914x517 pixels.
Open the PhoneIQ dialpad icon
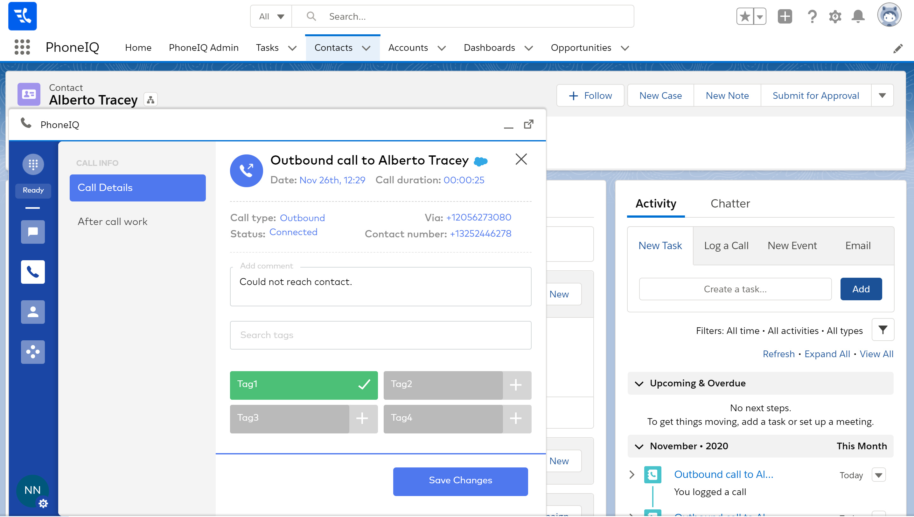click(33, 164)
